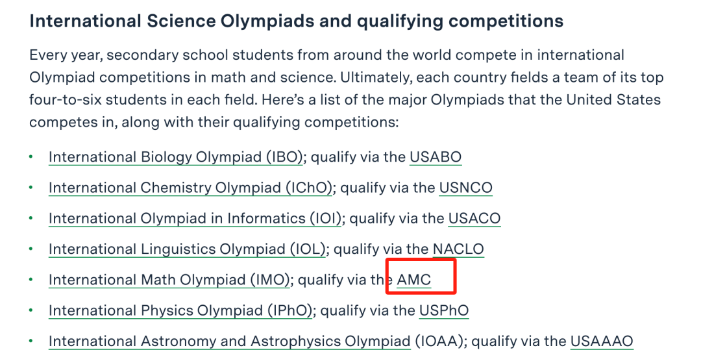Open International Linguistics Olympiad (IOL) link
Image resolution: width=701 pixels, height=361 pixels.
tap(188, 249)
